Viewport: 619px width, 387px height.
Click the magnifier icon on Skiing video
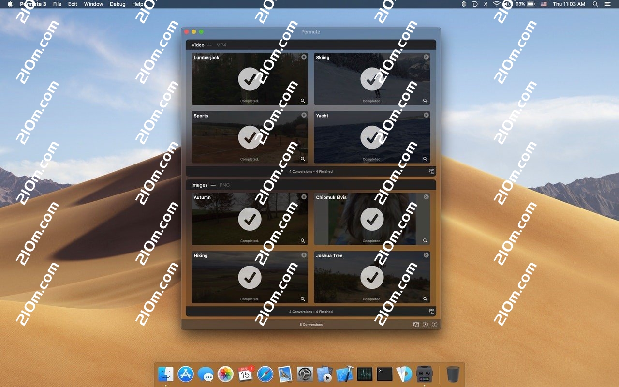(x=425, y=101)
